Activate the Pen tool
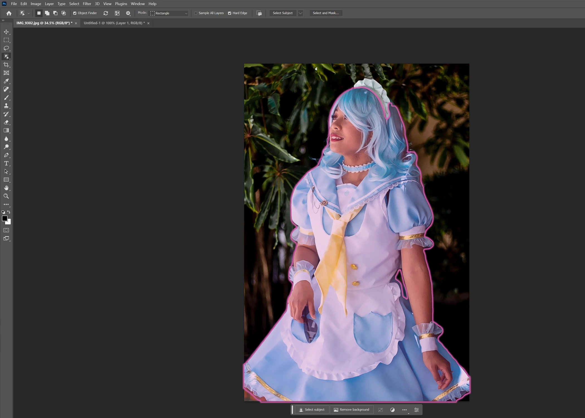This screenshot has width=585, height=418. pos(6,155)
